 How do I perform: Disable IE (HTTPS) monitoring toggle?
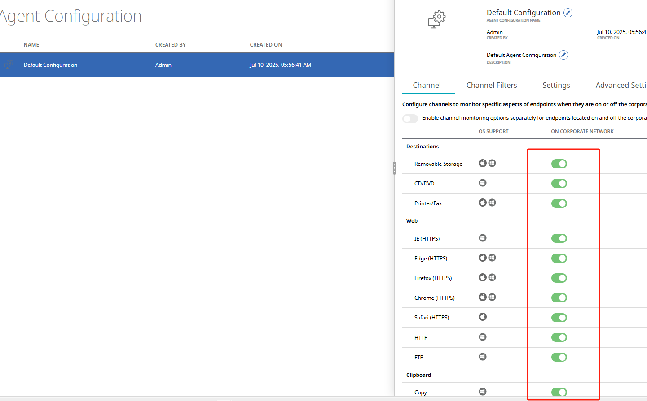(559, 238)
